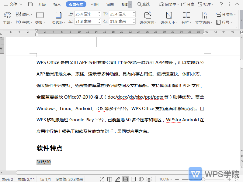Open the 字体 theme fonts dropdown

click(x=24, y=22)
